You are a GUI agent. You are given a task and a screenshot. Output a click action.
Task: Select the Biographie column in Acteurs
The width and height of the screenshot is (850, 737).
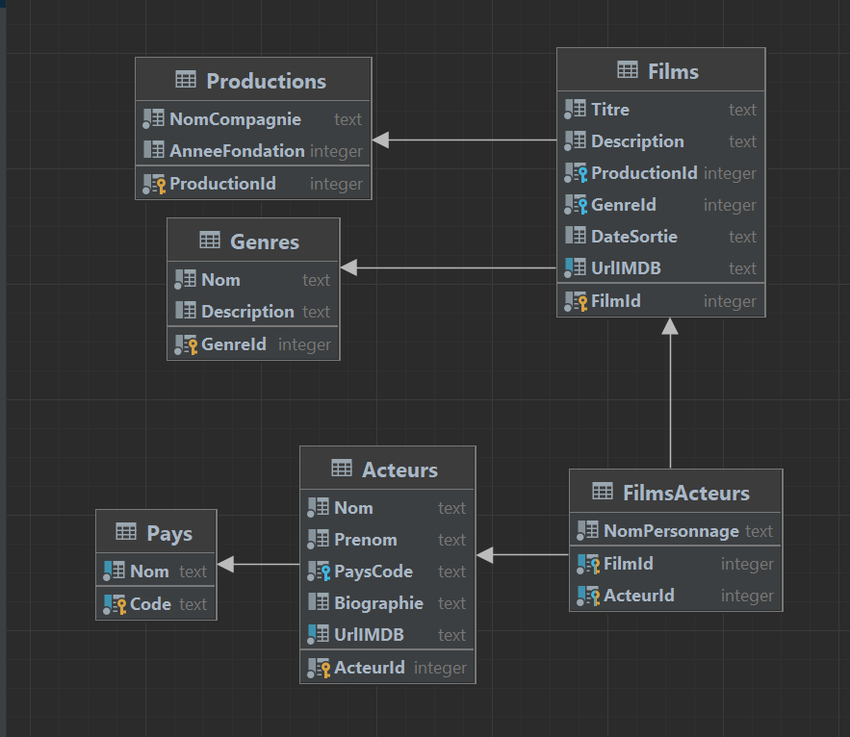pos(378,603)
